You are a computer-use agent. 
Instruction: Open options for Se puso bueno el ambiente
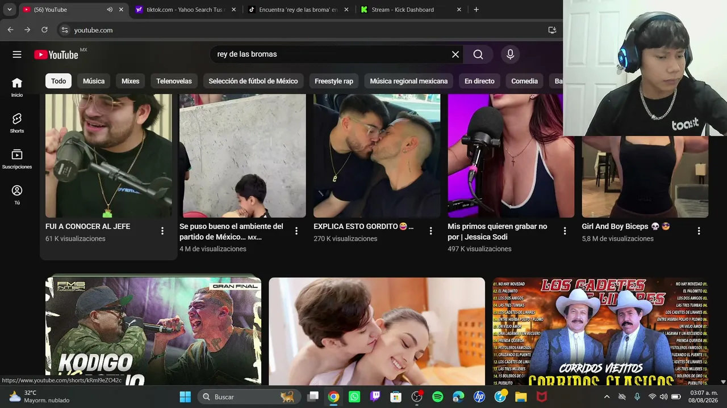pos(296,231)
